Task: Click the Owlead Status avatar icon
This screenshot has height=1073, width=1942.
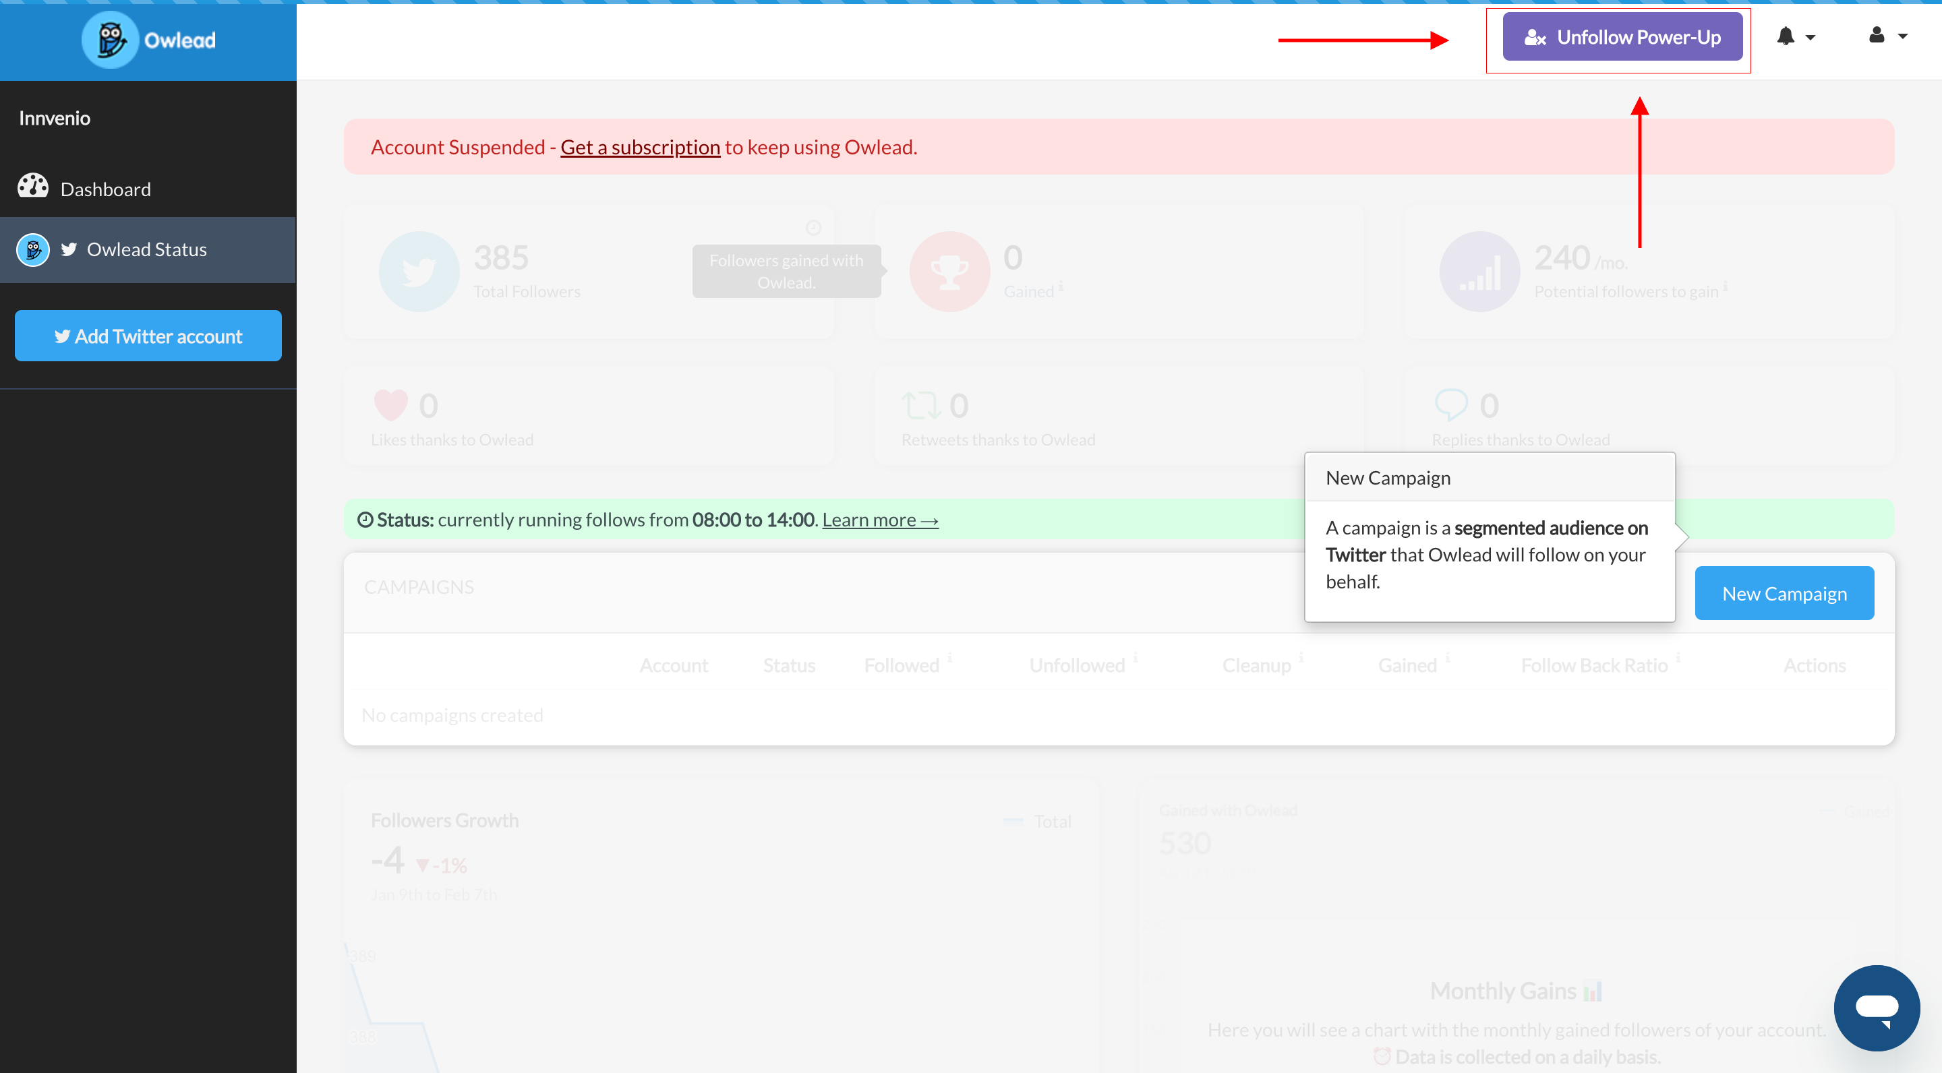Action: click(x=33, y=249)
